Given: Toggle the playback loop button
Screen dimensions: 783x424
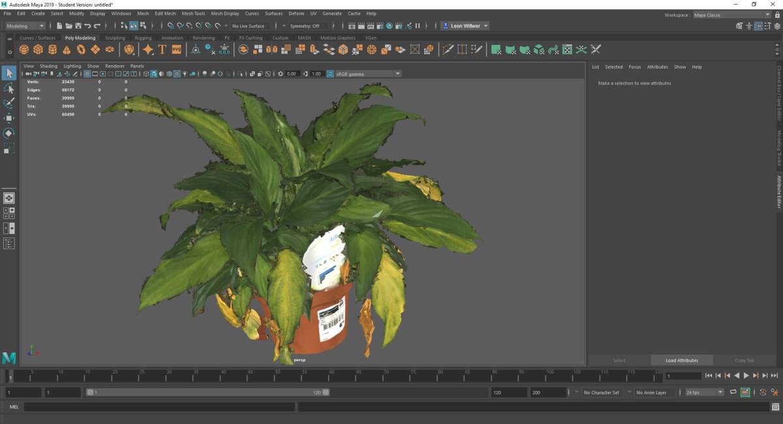Looking at the screenshot, I should point(733,392).
